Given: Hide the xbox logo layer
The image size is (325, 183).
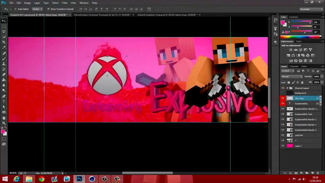Looking at the screenshot, I should tap(283, 98).
